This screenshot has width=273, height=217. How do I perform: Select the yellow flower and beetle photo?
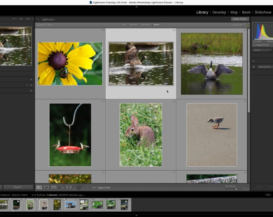pyautogui.click(x=70, y=64)
